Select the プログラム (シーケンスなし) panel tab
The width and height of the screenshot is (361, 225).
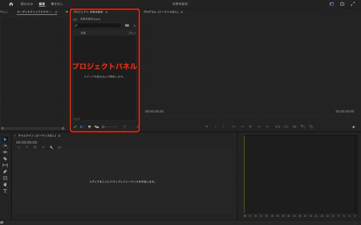pos(161,12)
